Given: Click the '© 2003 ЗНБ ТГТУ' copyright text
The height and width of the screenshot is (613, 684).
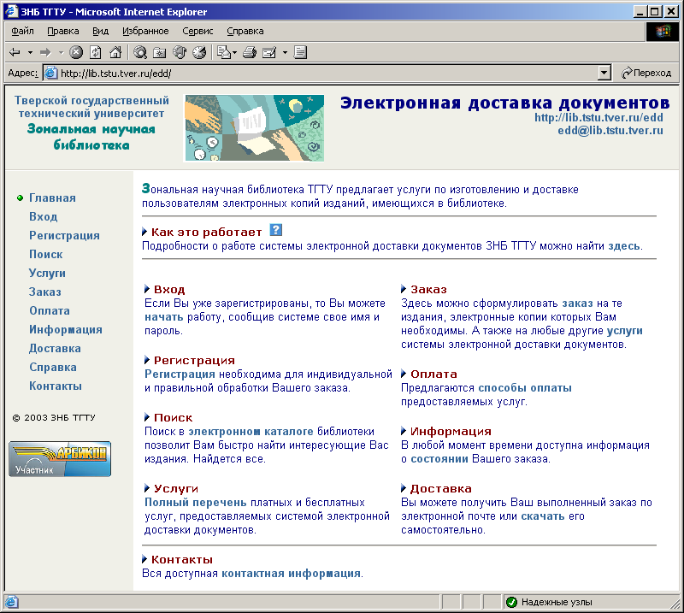Looking at the screenshot, I should click(x=54, y=417).
